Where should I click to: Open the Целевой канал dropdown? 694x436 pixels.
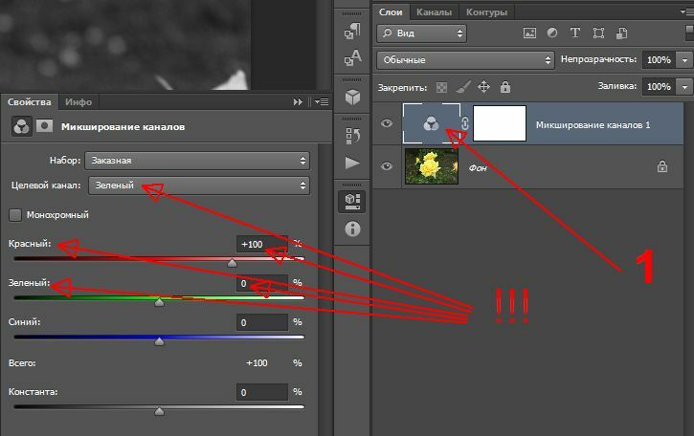[199, 185]
